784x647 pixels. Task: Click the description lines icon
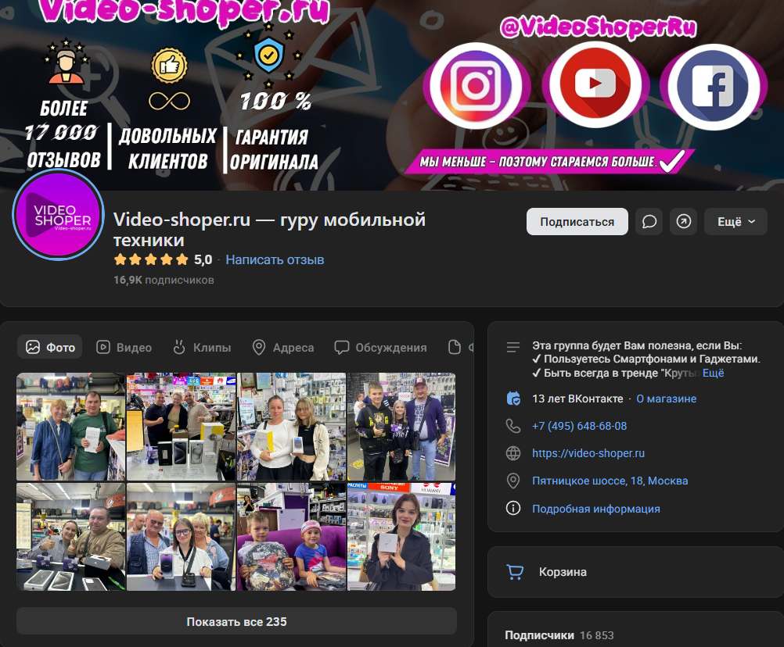pos(513,347)
